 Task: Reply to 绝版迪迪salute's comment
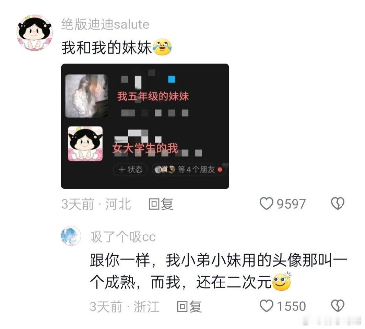coord(161,204)
